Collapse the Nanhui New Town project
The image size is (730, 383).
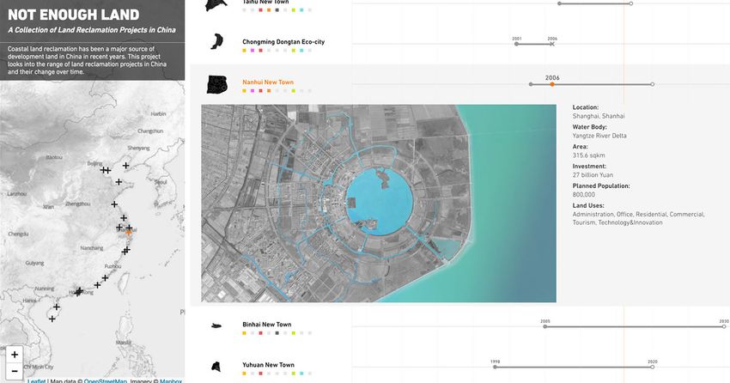pyautogui.click(x=268, y=82)
